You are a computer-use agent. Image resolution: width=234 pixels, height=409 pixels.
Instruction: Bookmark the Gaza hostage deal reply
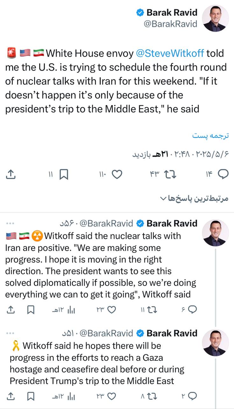point(31,396)
